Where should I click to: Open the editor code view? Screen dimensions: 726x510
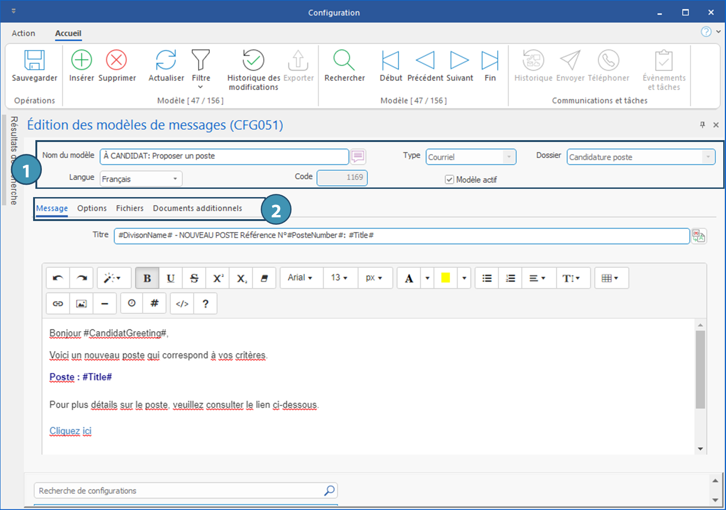182,304
